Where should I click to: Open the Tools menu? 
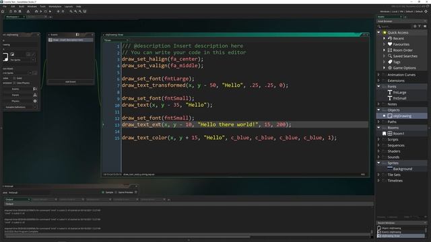(42, 6)
